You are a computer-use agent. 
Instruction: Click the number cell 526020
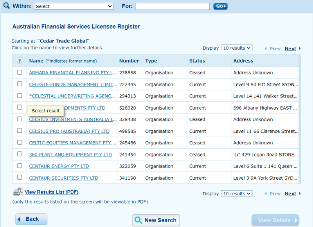point(128,108)
